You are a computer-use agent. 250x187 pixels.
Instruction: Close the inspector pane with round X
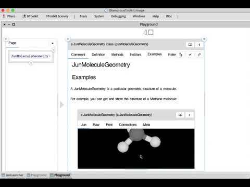204,39
